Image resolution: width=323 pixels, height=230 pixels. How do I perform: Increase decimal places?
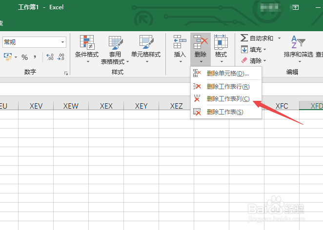click(50, 57)
